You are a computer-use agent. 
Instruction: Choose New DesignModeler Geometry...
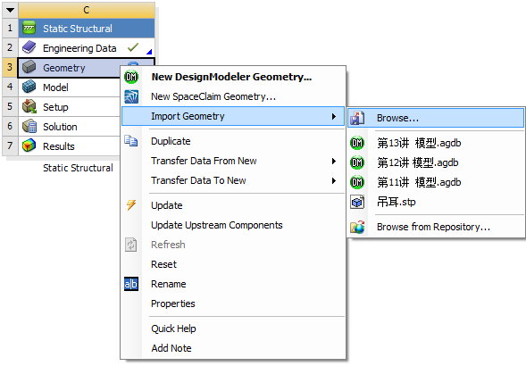click(233, 77)
